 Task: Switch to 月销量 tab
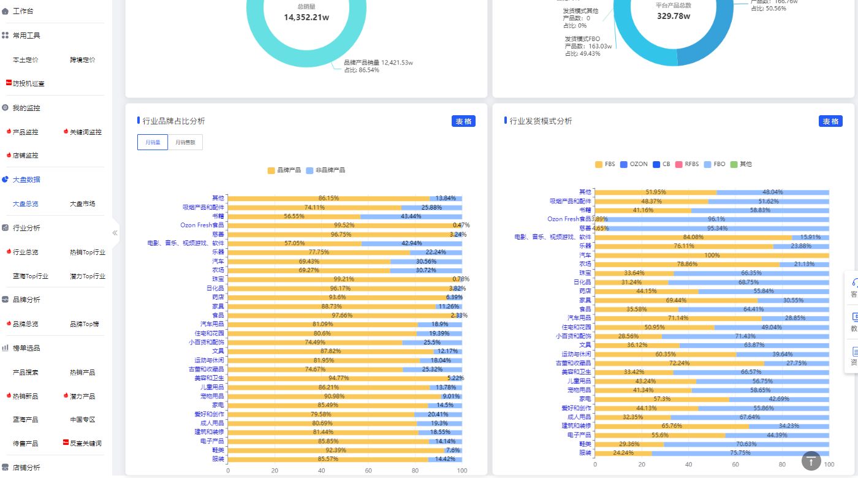point(153,142)
